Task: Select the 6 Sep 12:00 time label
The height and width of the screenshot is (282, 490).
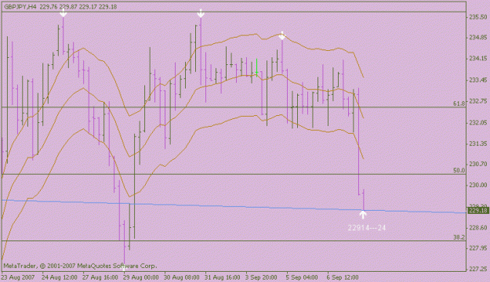Action: click(x=343, y=277)
